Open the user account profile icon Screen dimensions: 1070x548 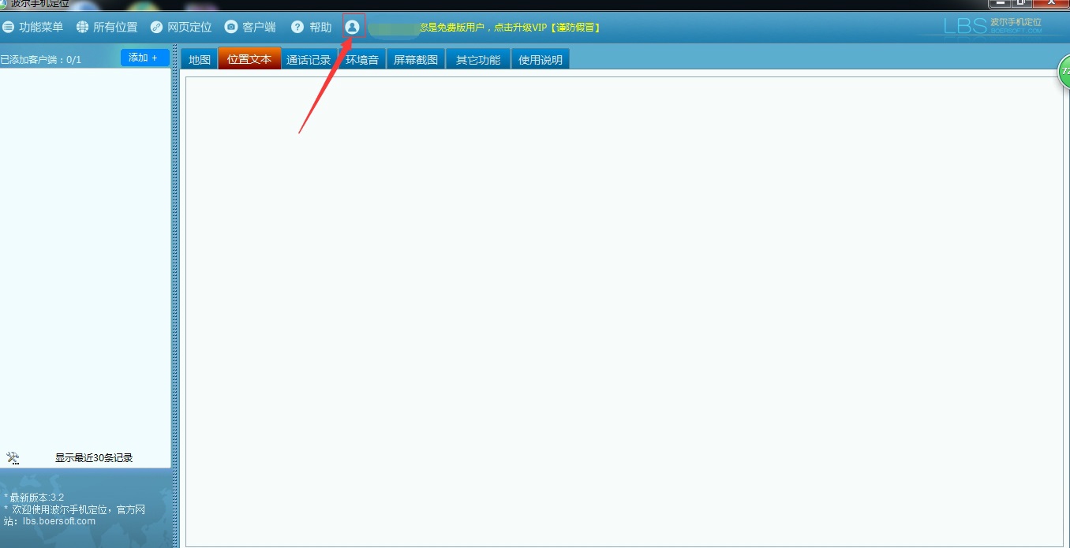coord(352,27)
